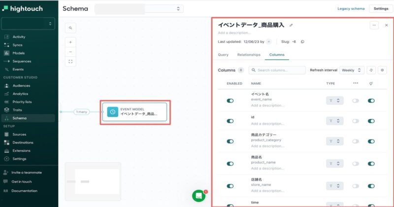
Task: Open type dropdown for product_name column
Action: (334, 164)
